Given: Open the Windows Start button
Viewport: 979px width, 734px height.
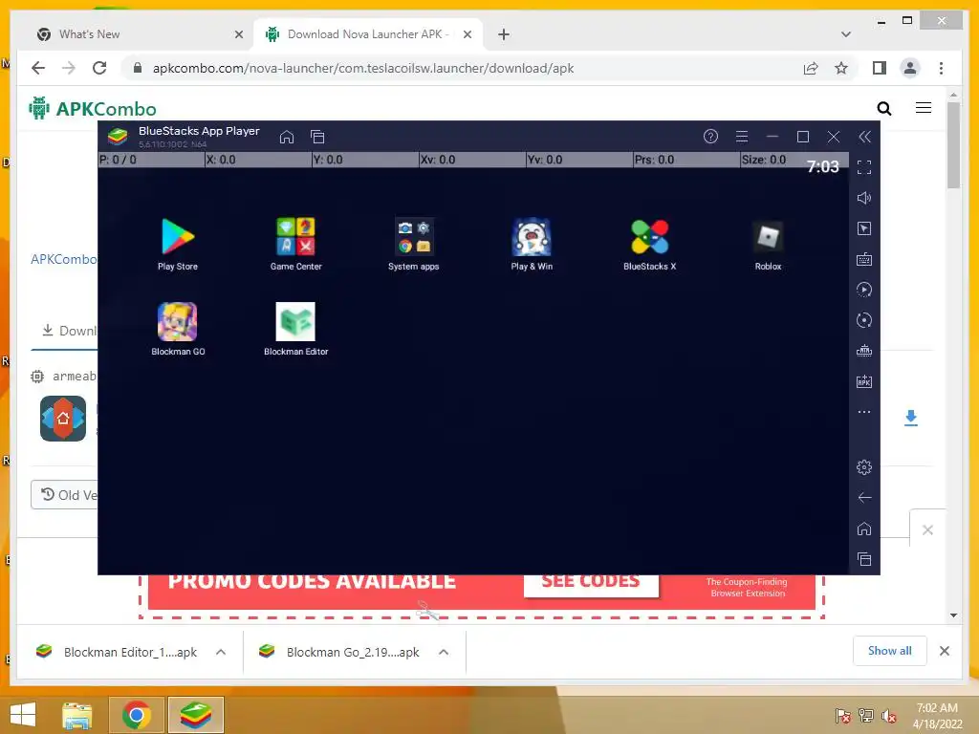Looking at the screenshot, I should [x=23, y=715].
